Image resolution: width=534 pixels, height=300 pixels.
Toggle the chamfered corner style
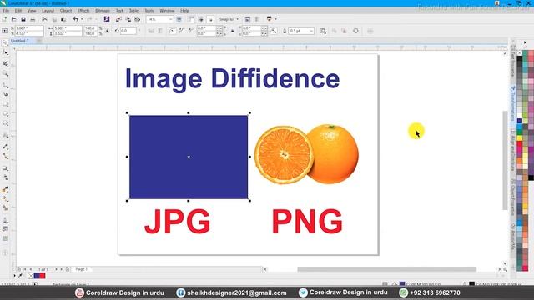(191, 31)
